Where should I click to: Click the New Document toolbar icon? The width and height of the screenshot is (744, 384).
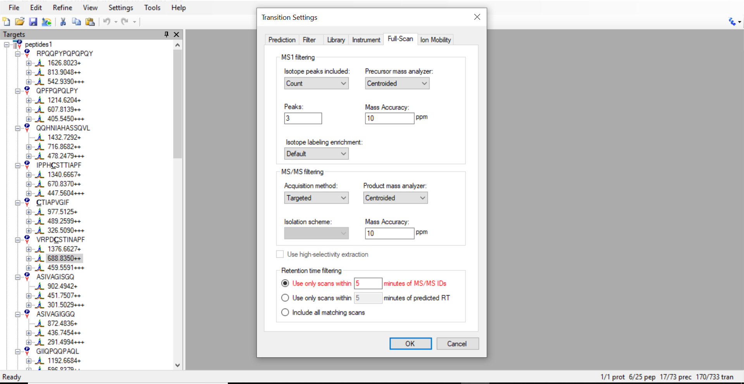tap(7, 22)
